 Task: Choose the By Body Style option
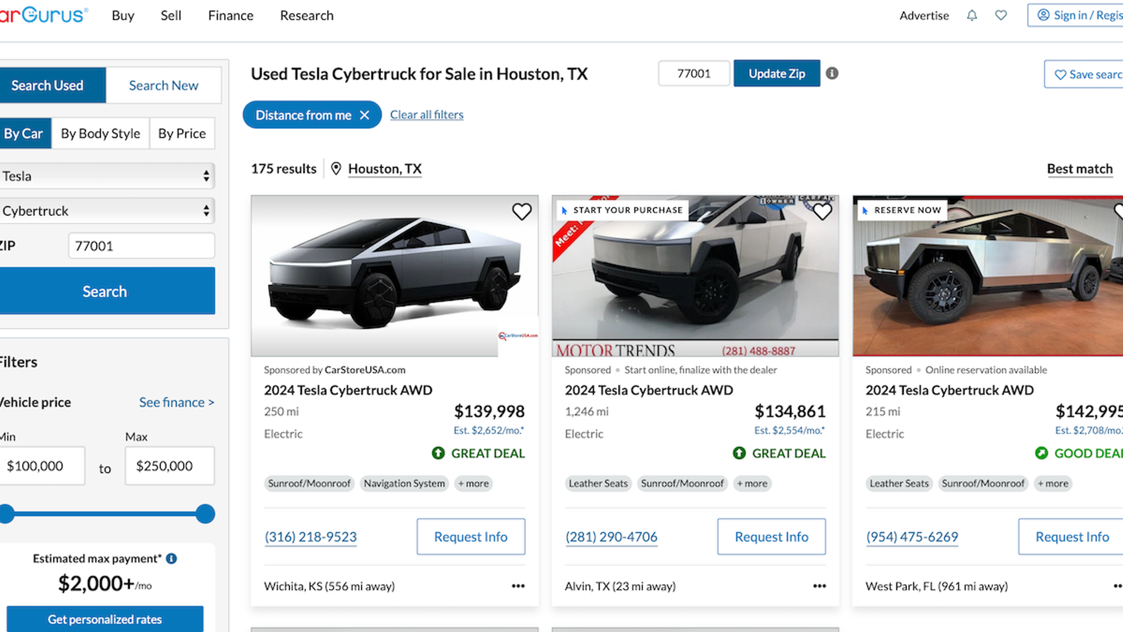point(101,133)
